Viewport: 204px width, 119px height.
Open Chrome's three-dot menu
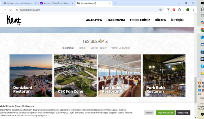pos(193,10)
